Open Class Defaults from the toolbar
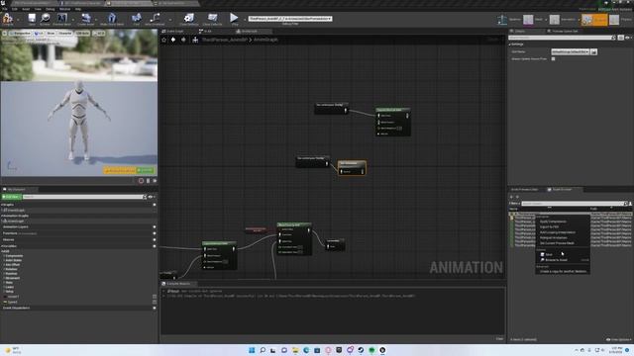This screenshot has height=356, width=634. click(x=212, y=19)
